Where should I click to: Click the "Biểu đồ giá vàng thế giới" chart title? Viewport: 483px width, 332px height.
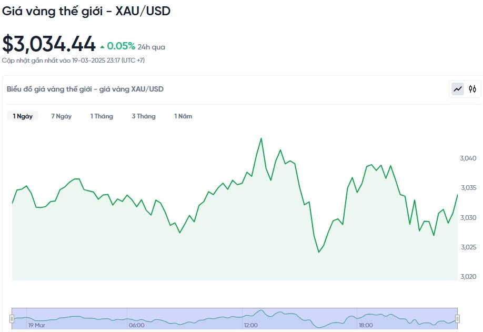click(x=85, y=89)
